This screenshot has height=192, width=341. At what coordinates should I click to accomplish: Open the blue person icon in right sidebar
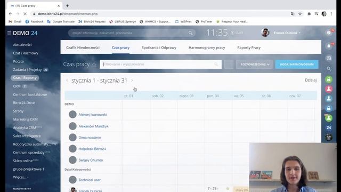329,99
